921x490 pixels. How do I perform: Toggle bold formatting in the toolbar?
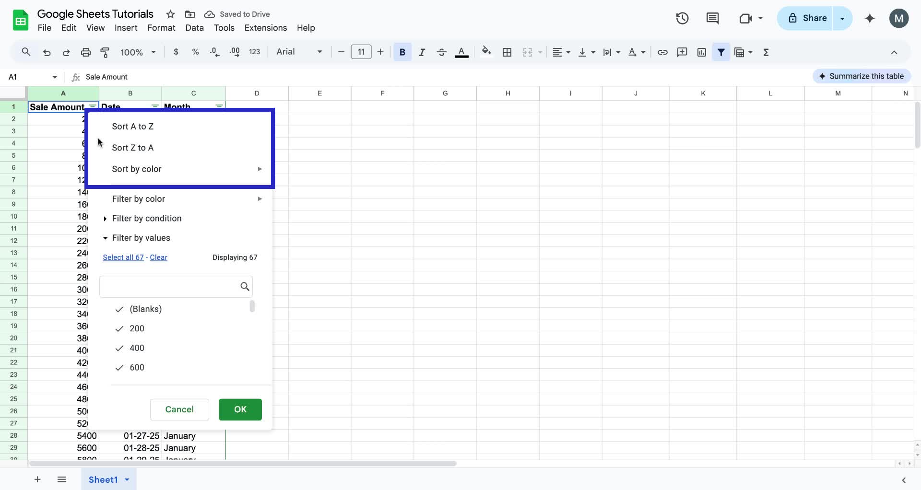click(402, 52)
